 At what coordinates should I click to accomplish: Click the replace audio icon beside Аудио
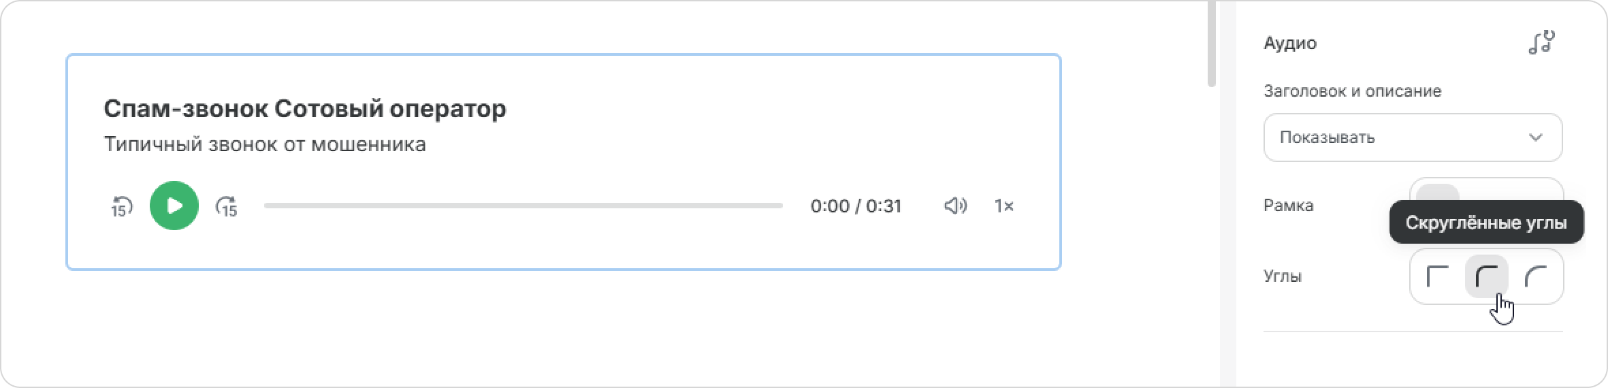(x=1542, y=42)
